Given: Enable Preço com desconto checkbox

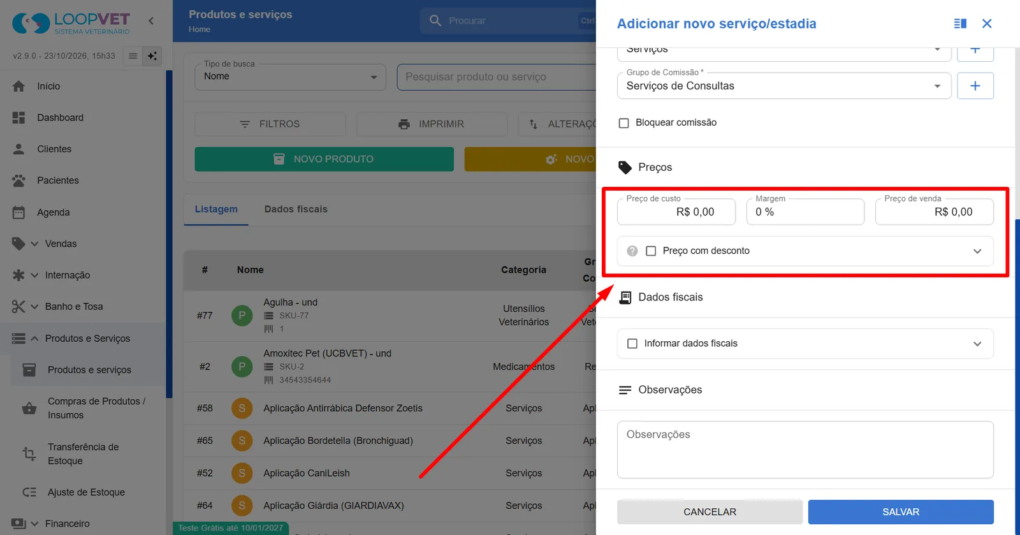Looking at the screenshot, I should 651,251.
